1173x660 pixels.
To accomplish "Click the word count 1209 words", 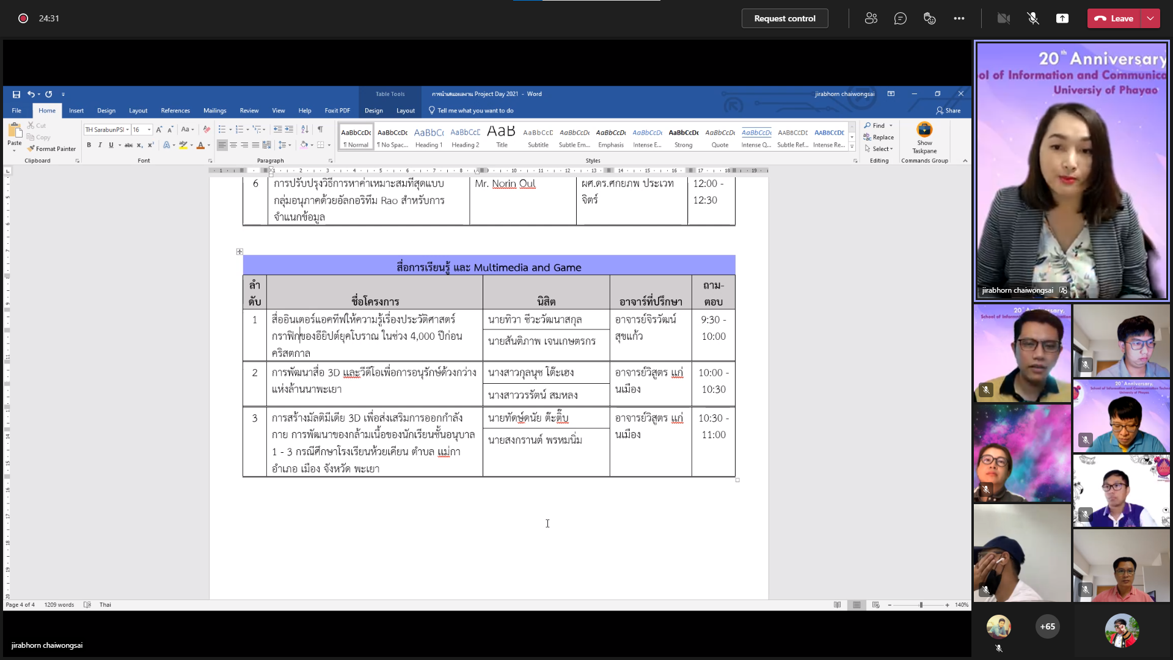I will [x=59, y=605].
